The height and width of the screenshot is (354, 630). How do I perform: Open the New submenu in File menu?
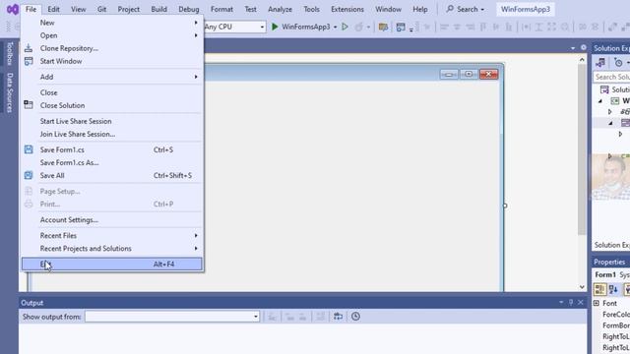(x=111, y=23)
